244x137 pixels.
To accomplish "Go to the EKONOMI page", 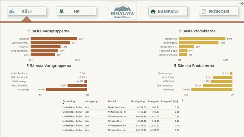I will 218,11.
